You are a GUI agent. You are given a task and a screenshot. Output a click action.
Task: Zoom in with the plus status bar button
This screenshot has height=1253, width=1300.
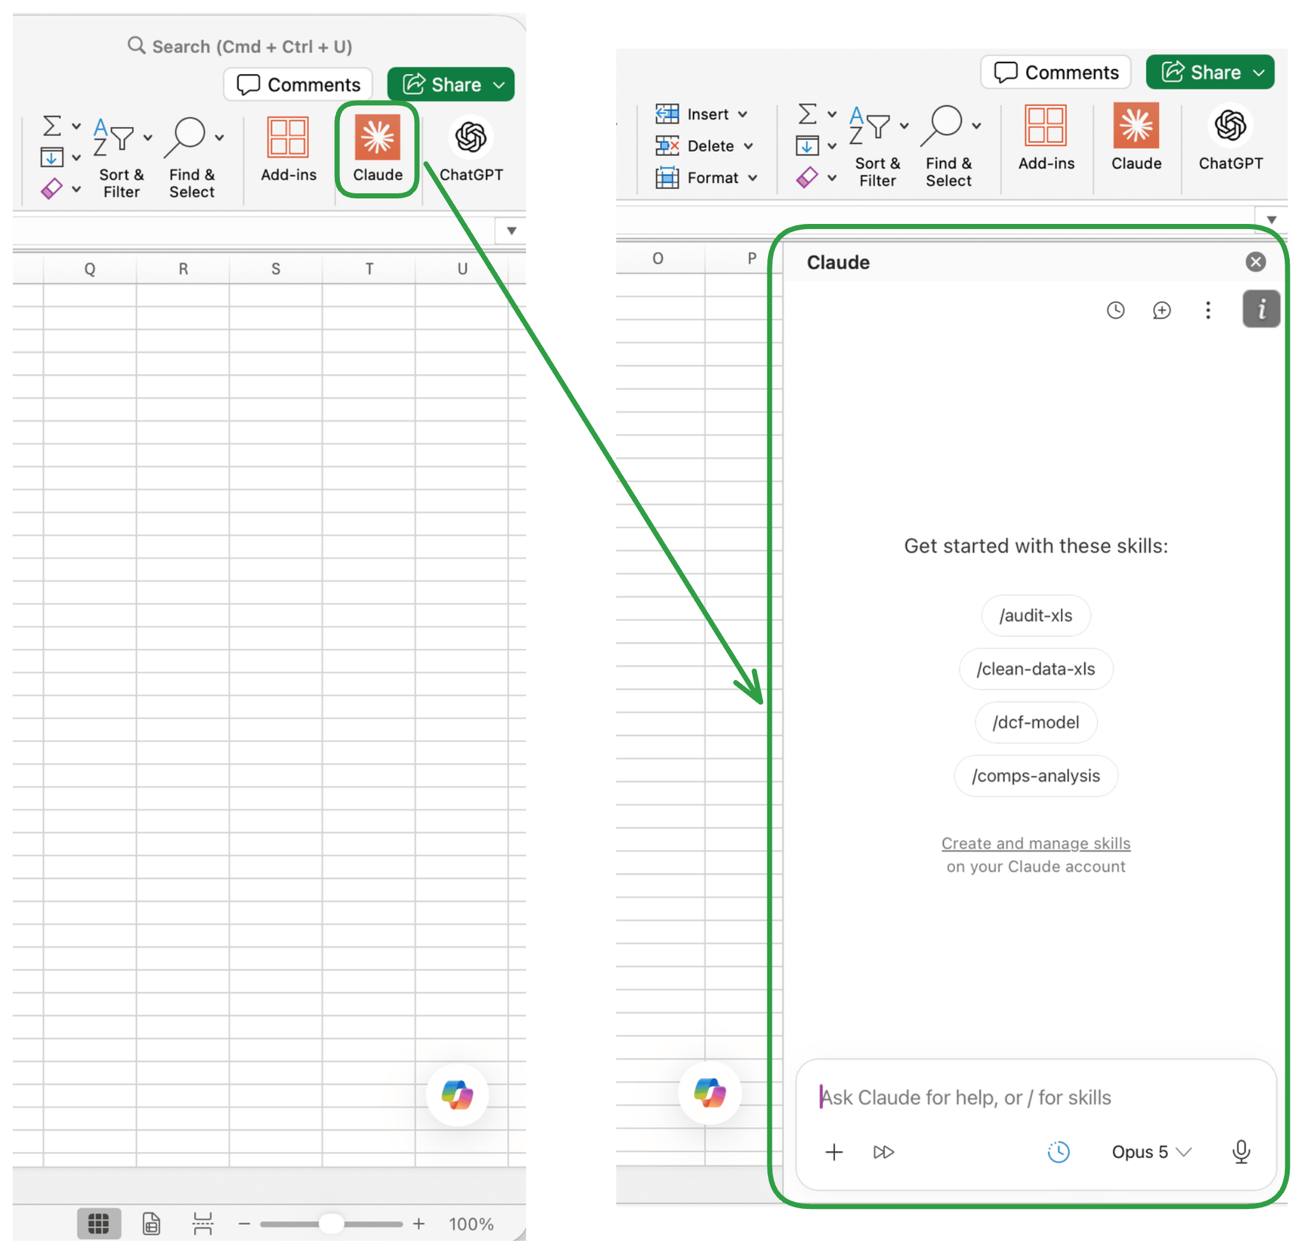click(418, 1223)
